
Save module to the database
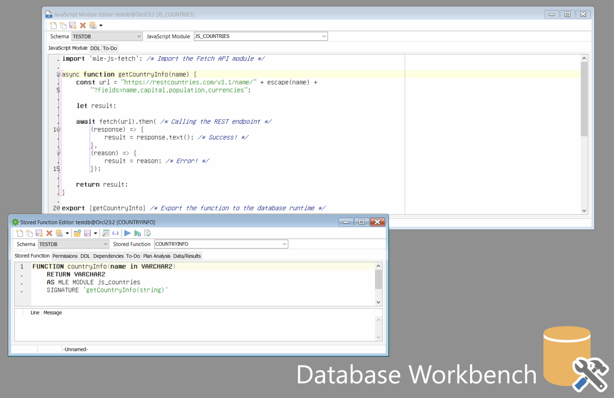[x=73, y=25]
